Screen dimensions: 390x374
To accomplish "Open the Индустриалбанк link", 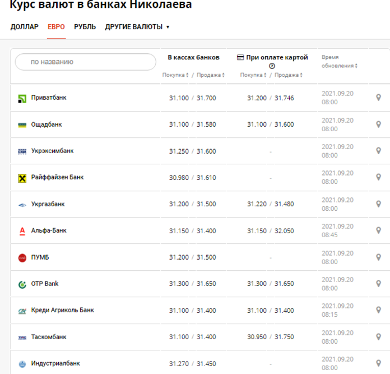I will (x=55, y=363).
